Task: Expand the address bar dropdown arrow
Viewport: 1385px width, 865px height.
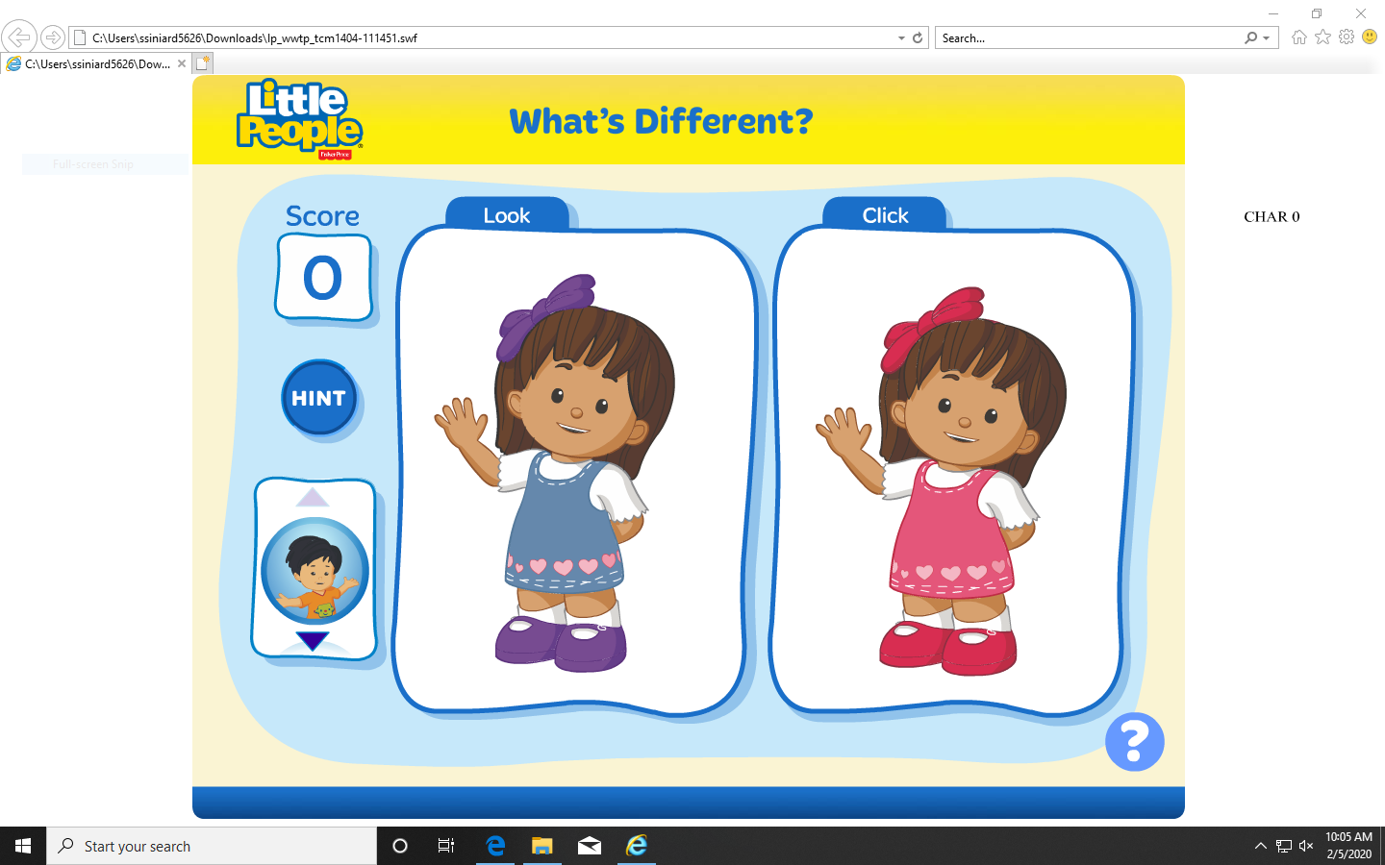Action: point(901,38)
